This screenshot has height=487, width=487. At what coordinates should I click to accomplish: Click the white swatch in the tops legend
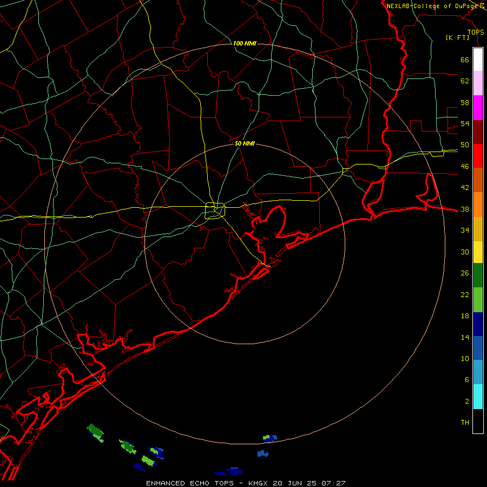coord(478,60)
